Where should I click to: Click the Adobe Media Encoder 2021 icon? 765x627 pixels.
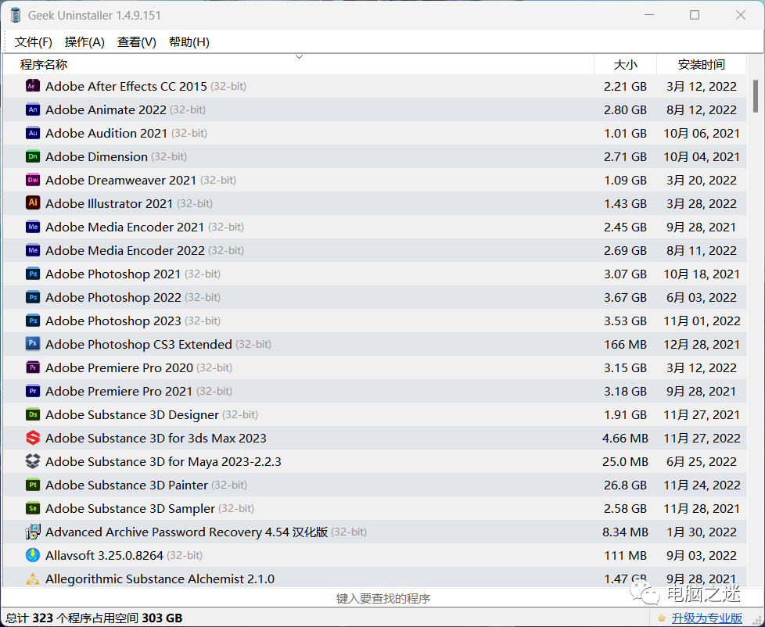(x=33, y=227)
